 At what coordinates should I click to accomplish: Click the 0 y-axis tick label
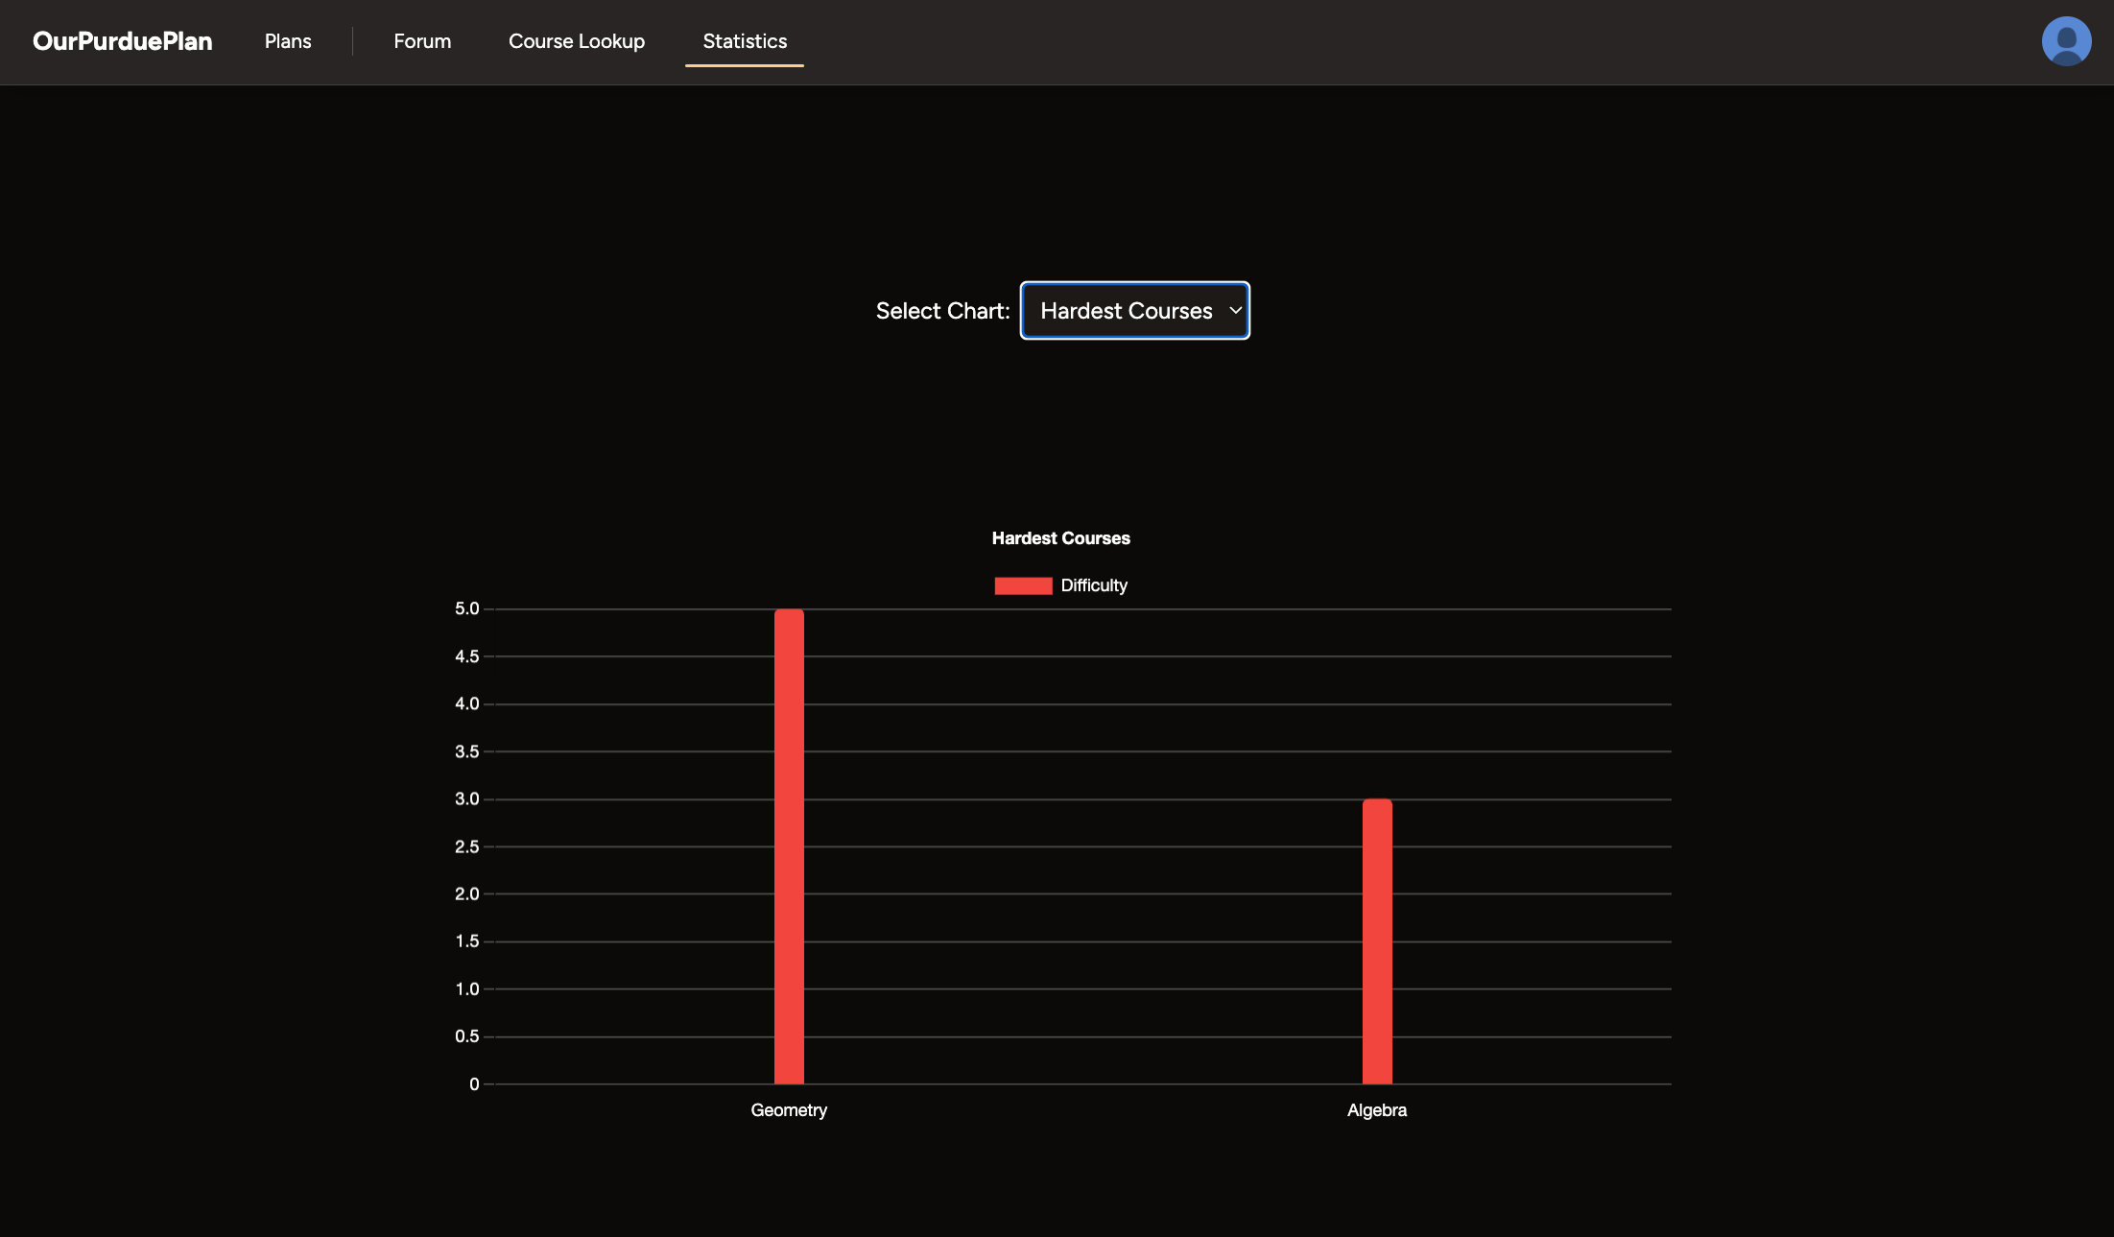click(474, 1084)
